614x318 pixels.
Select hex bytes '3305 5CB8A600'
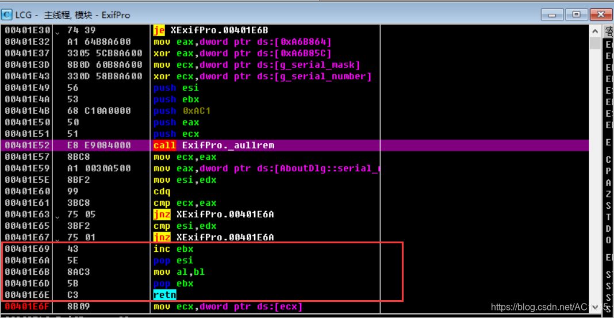(105, 53)
